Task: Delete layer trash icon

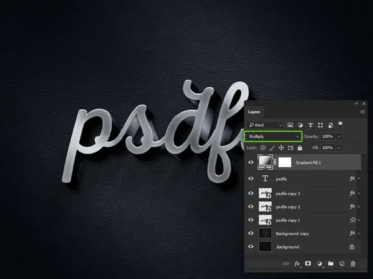Action: pos(353,264)
